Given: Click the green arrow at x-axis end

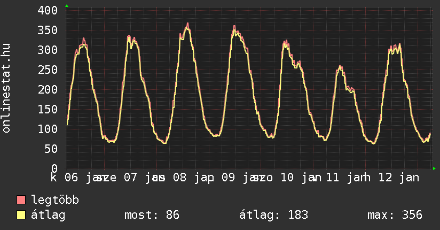Looking at the screenshot, I should (434, 168).
